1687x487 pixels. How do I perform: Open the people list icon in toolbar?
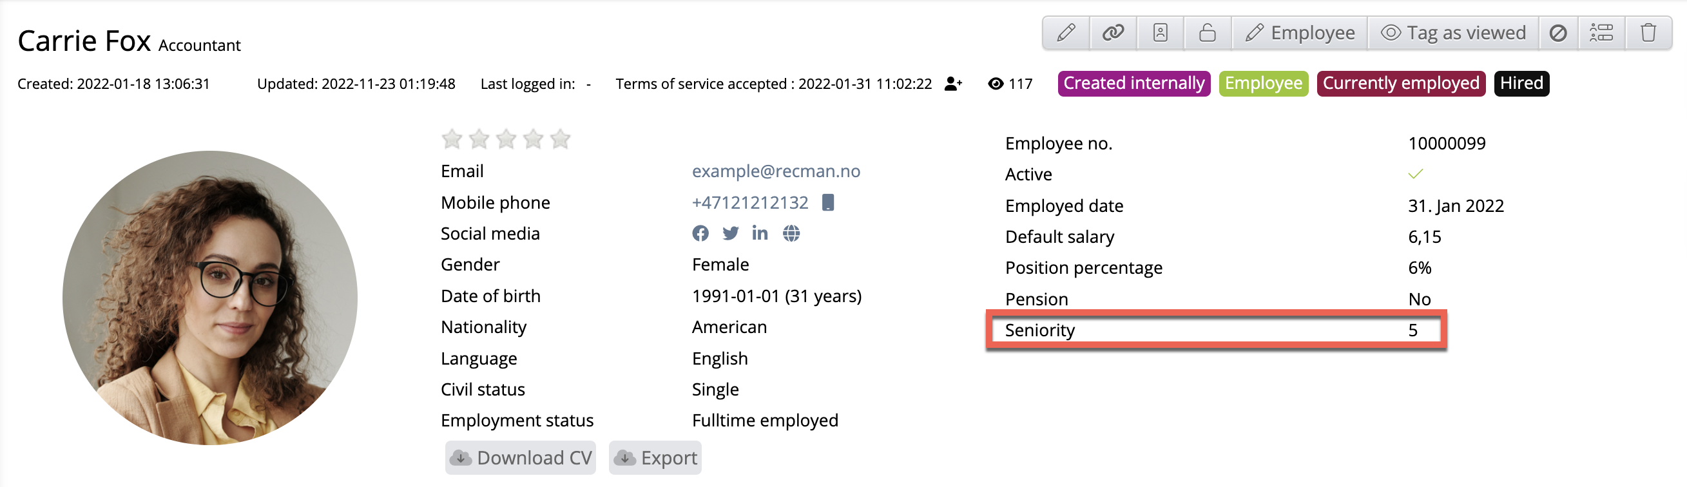tap(1601, 33)
